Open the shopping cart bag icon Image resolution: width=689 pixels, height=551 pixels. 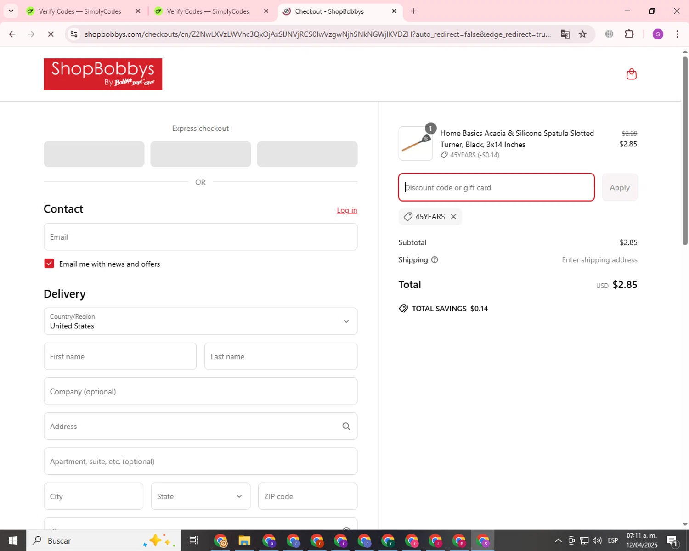632,74
